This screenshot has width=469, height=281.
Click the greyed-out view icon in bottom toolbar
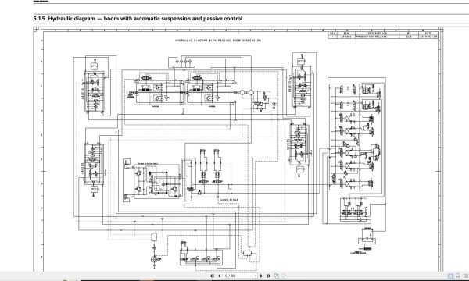[284, 276]
